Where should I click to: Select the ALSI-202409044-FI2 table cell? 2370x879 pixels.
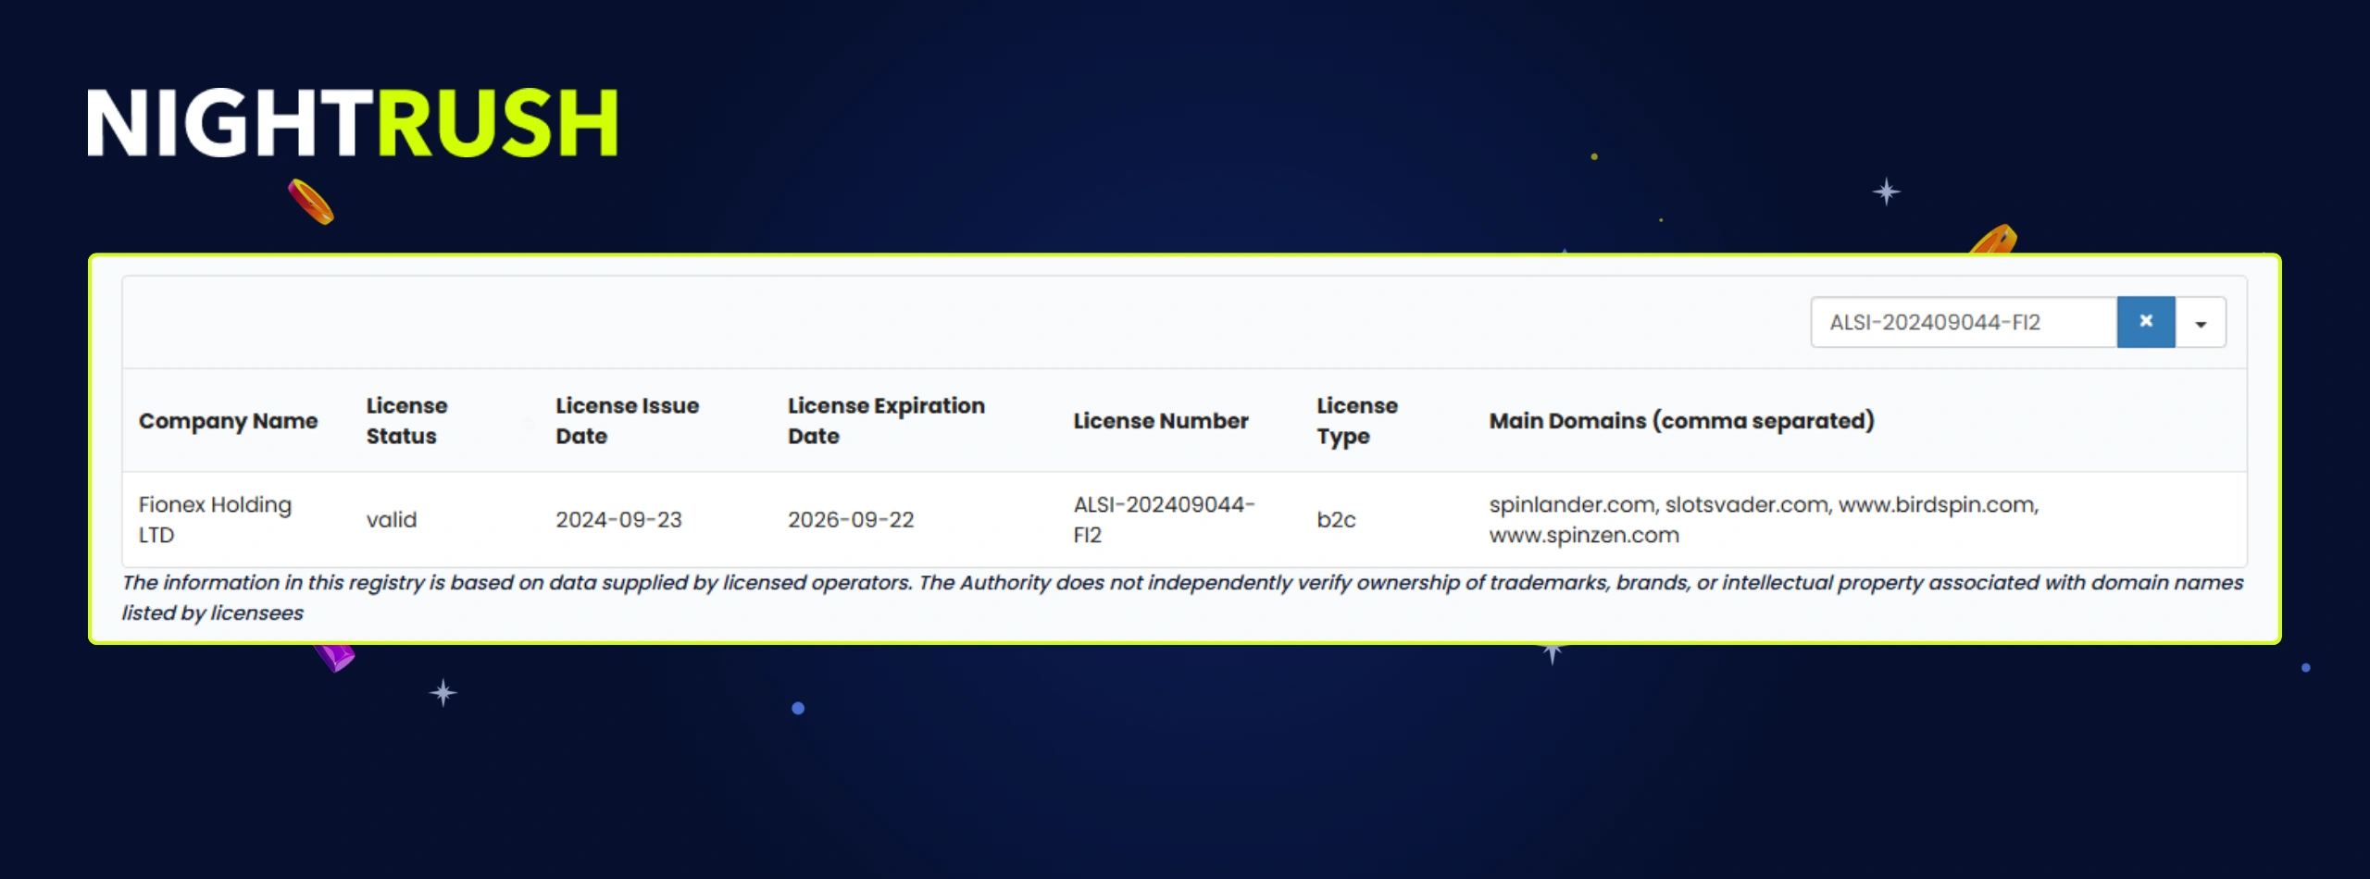click(1164, 519)
